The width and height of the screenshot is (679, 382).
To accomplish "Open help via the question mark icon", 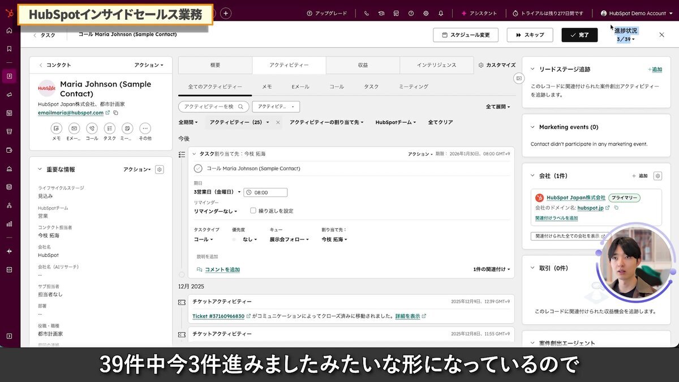I will (x=411, y=12).
